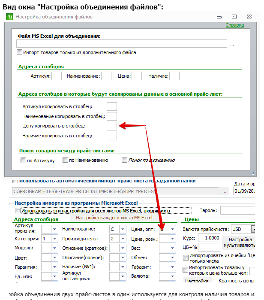The width and height of the screenshot is (264, 300).
Task: Open the Справка help link
Action: pyautogui.click(x=234, y=25)
